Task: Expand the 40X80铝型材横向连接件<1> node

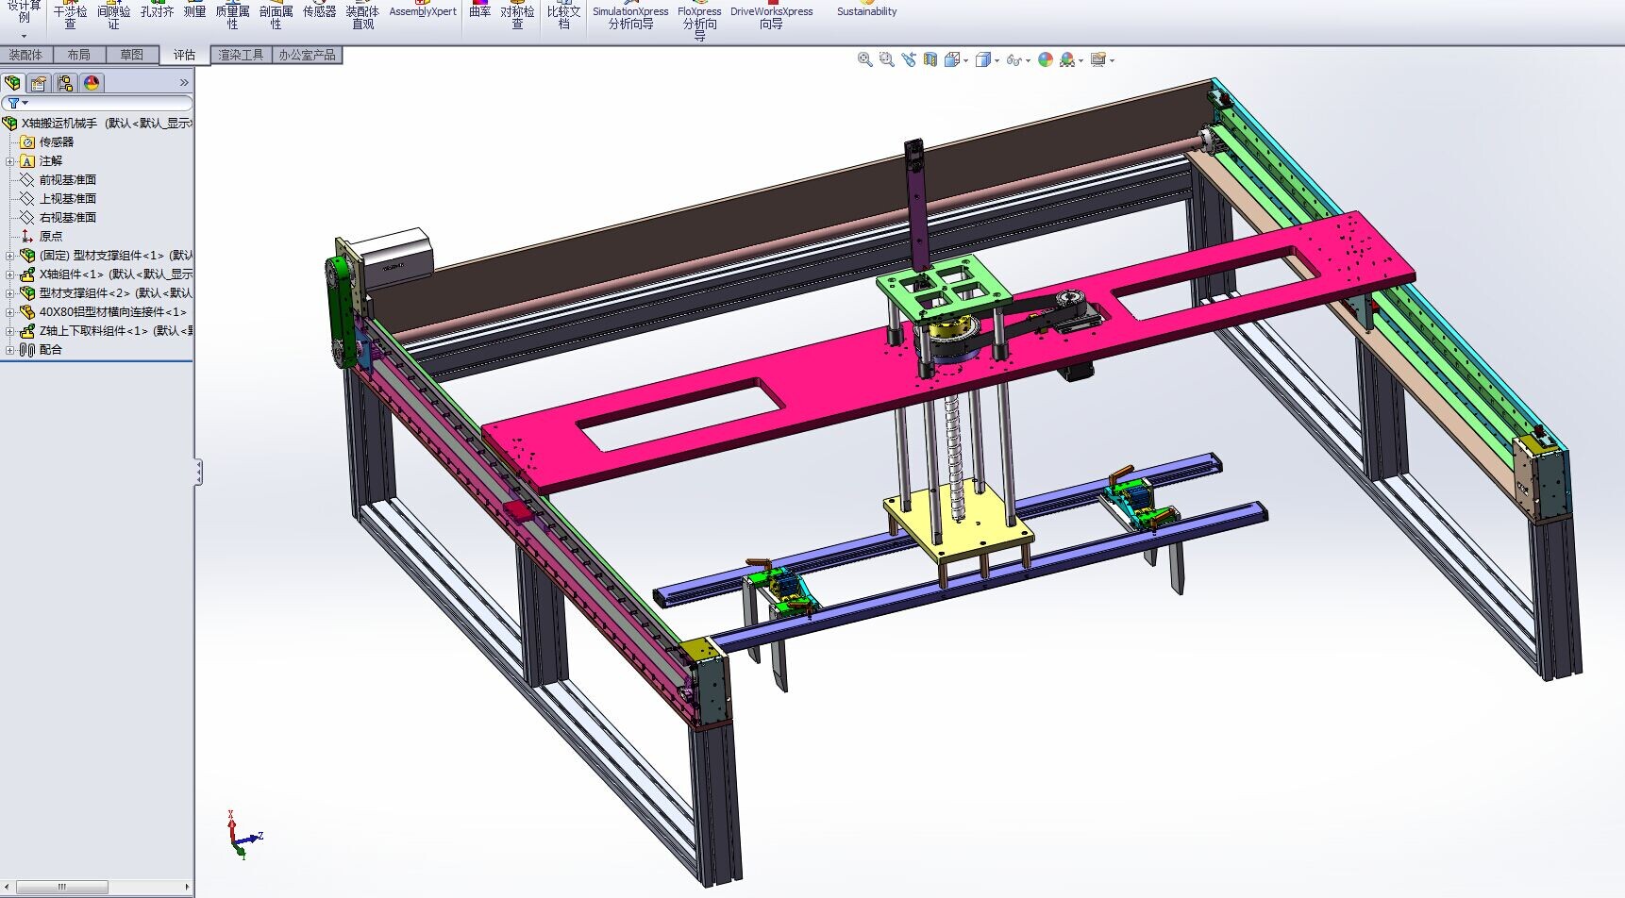Action: 10,312
